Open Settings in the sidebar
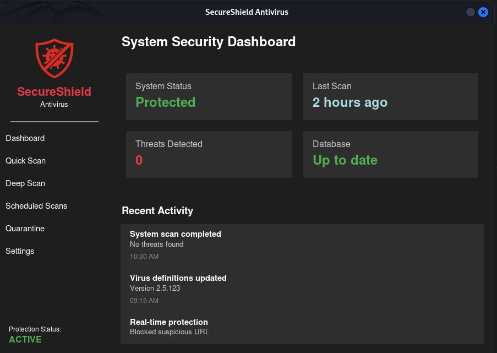 20,251
